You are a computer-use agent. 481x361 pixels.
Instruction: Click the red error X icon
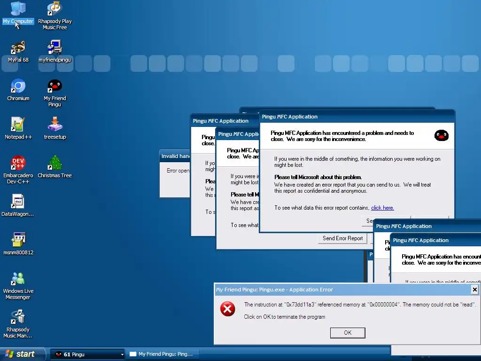click(228, 309)
